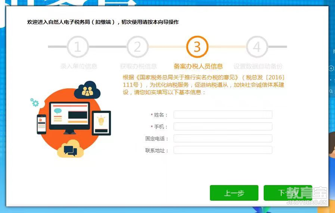
Task: Click the 获取办税信息 step label
Action: (x=139, y=66)
